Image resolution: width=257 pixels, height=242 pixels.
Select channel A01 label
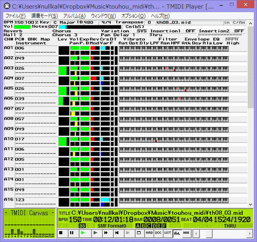point(9,48)
